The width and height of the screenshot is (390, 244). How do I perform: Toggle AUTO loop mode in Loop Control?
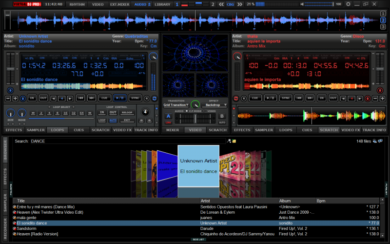[113, 120]
